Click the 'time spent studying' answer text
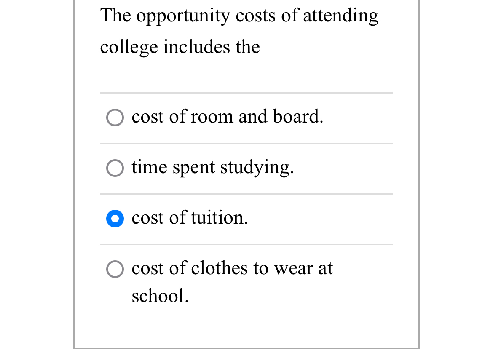This screenshot has width=493, height=361. [212, 167]
